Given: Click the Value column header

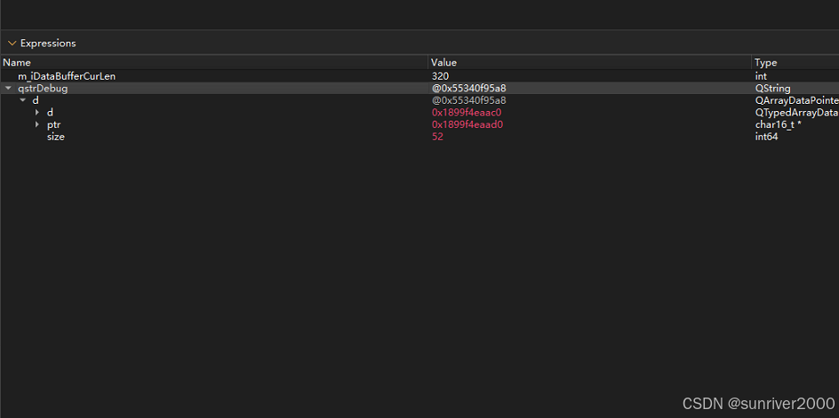Looking at the screenshot, I should point(590,62).
